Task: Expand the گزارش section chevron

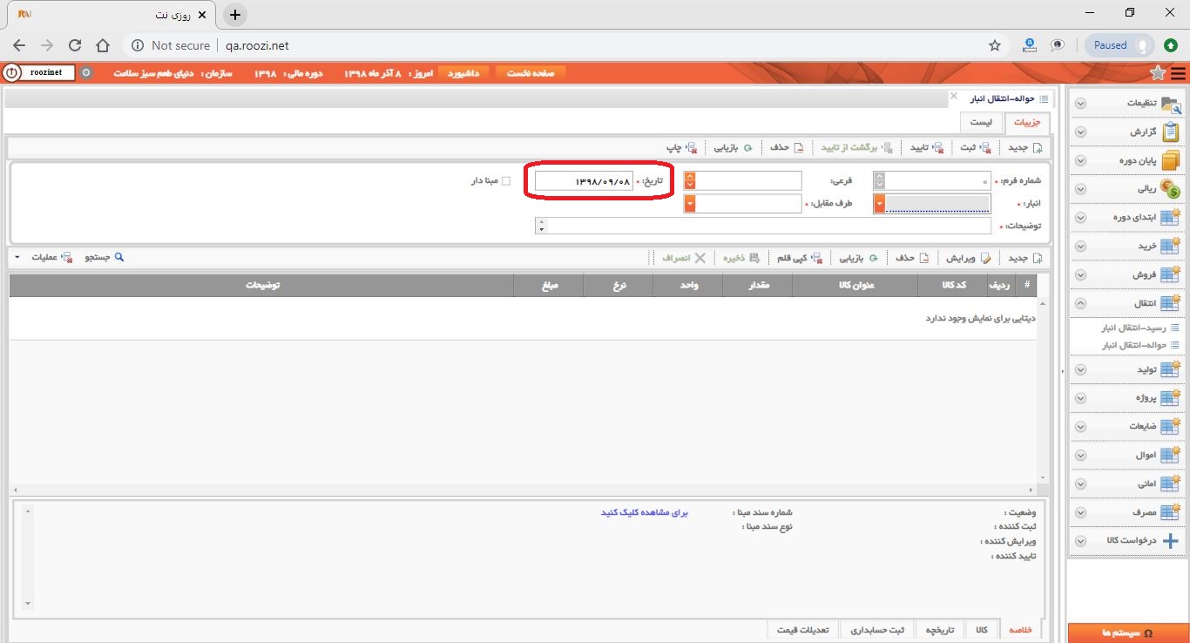Action: (x=1080, y=132)
